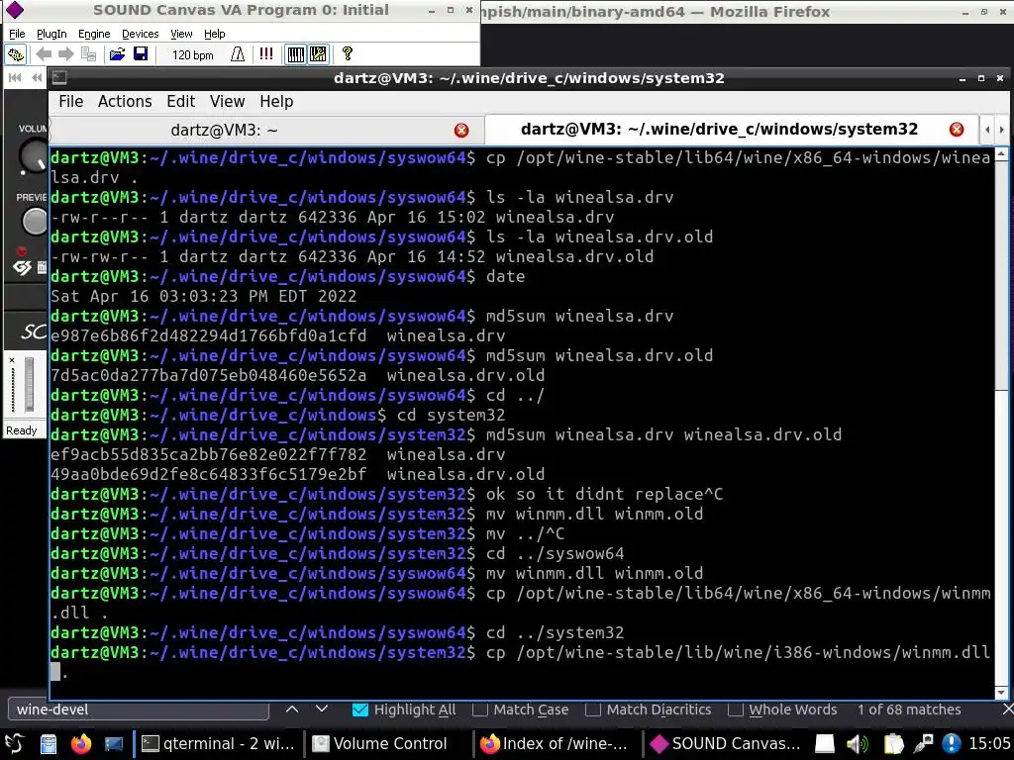This screenshot has height=760, width=1014.
Task: Click the previous program left arrow in Sound Canvas
Action: 44,54
